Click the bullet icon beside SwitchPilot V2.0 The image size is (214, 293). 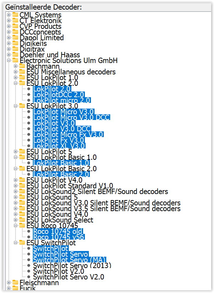click(29, 271)
